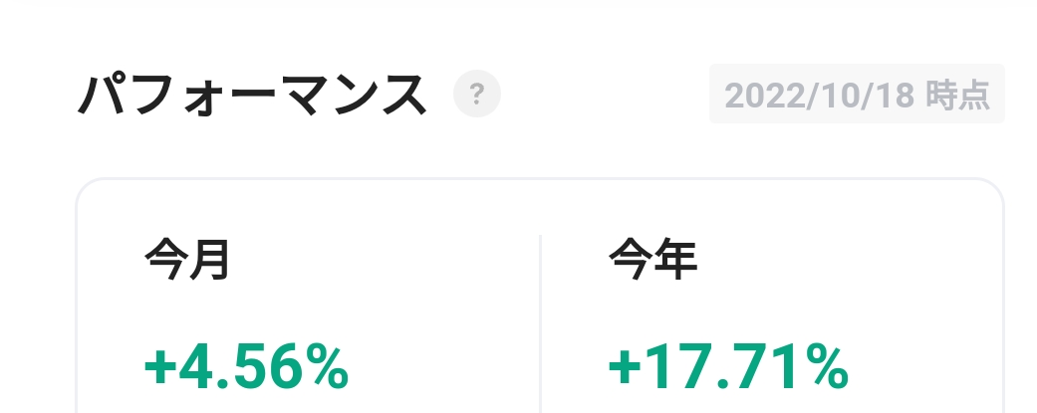
Task: Click the performance card's top-left rounded corner
Action: click(x=86, y=187)
